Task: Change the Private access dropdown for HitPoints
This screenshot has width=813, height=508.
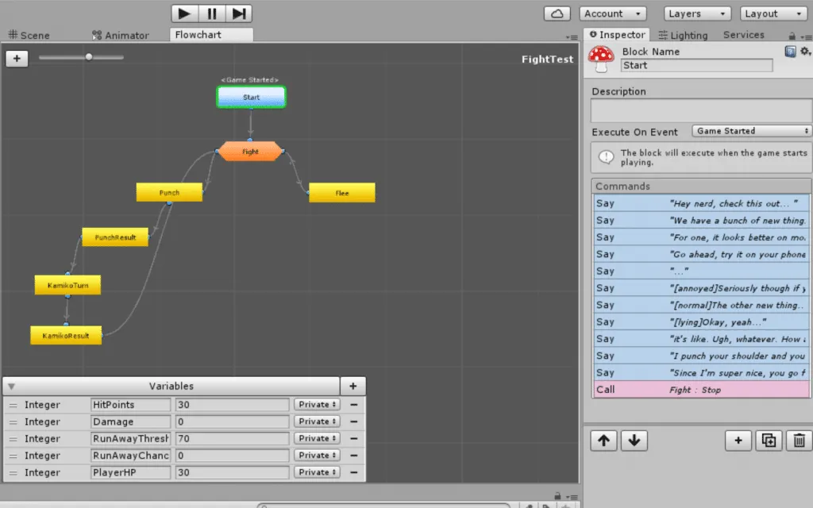Action: (315, 404)
